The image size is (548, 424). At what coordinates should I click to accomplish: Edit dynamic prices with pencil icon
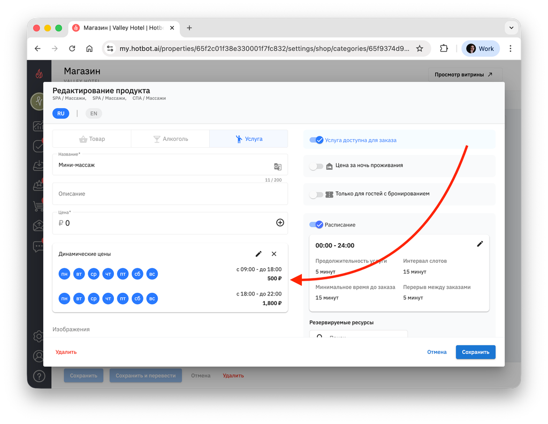pos(258,254)
